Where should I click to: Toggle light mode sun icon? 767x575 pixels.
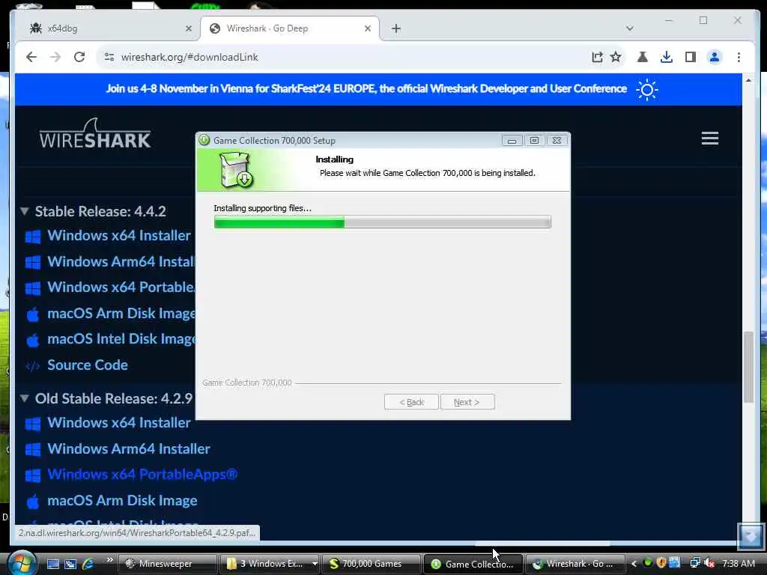(x=646, y=90)
